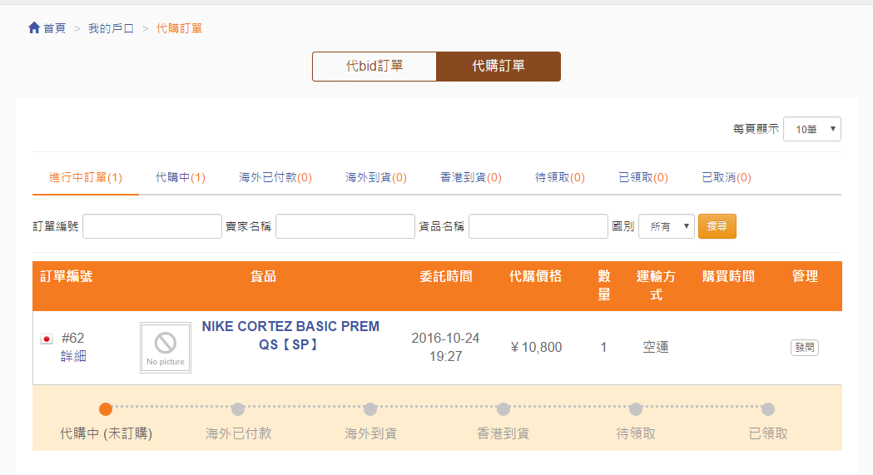Expand the 國別 所有 dropdown

667,226
